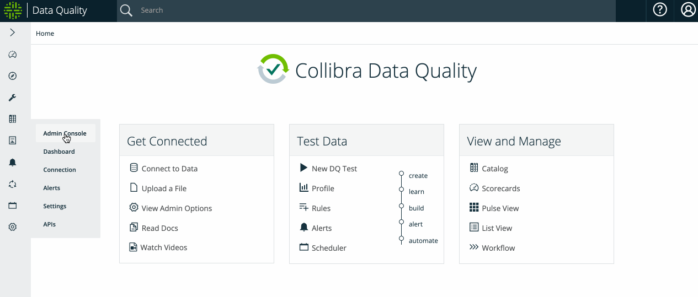The height and width of the screenshot is (297, 698).
Task: Select Admin Console from the flyout menu
Action: point(65,133)
